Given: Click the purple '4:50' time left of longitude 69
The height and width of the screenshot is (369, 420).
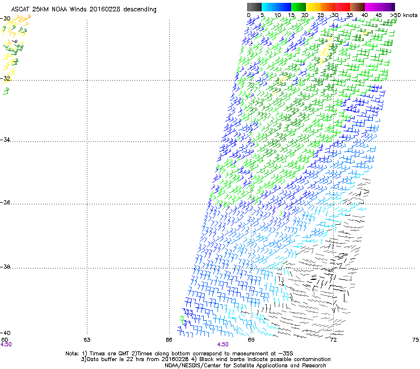Looking at the screenshot, I should pyautogui.click(x=223, y=345).
